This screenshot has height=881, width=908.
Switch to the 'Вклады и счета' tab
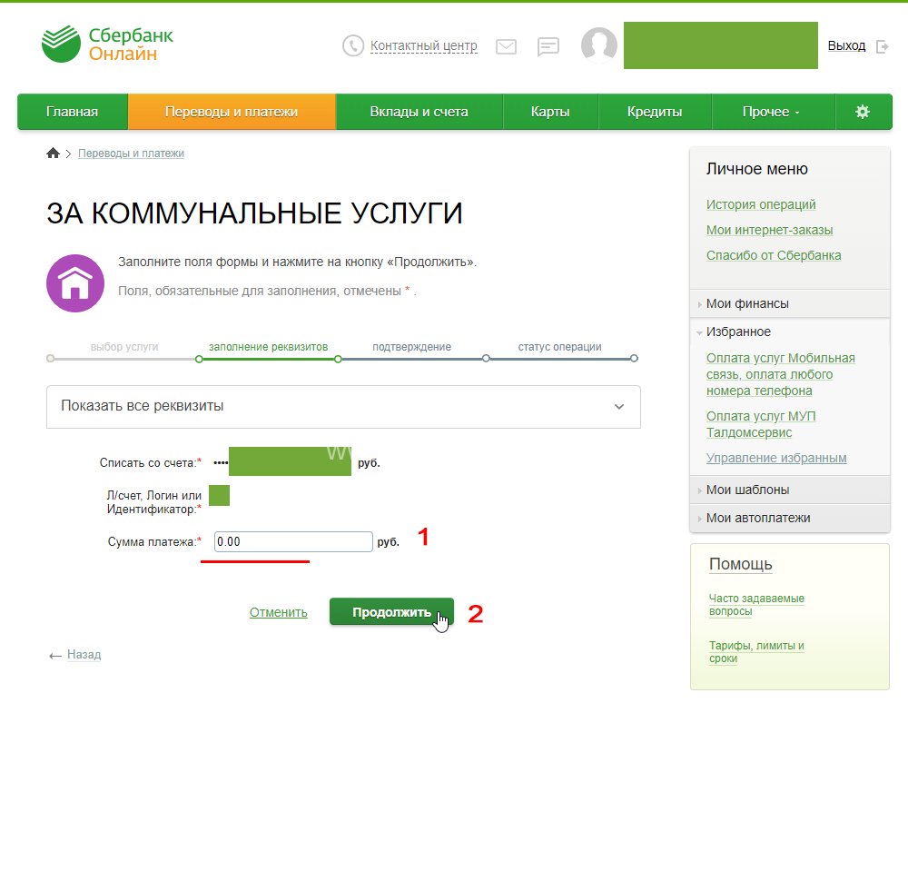tap(419, 112)
